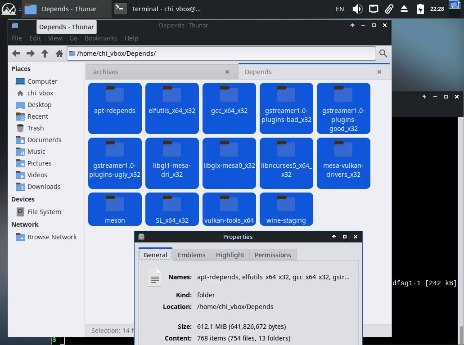Open the Bookmarks menu
Image resolution: width=464 pixels, height=345 pixels.
tap(101, 38)
